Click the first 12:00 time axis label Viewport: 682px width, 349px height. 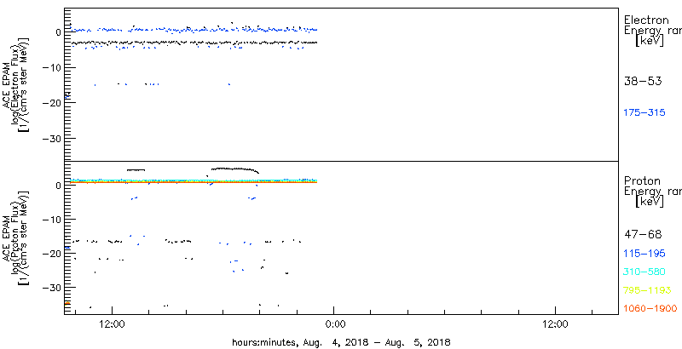[113, 323]
